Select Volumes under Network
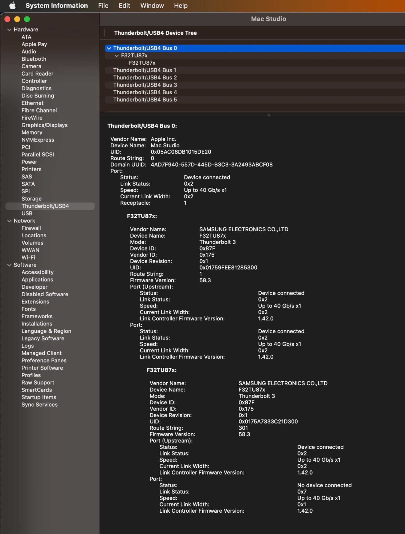This screenshot has height=534, width=405. pos(32,243)
